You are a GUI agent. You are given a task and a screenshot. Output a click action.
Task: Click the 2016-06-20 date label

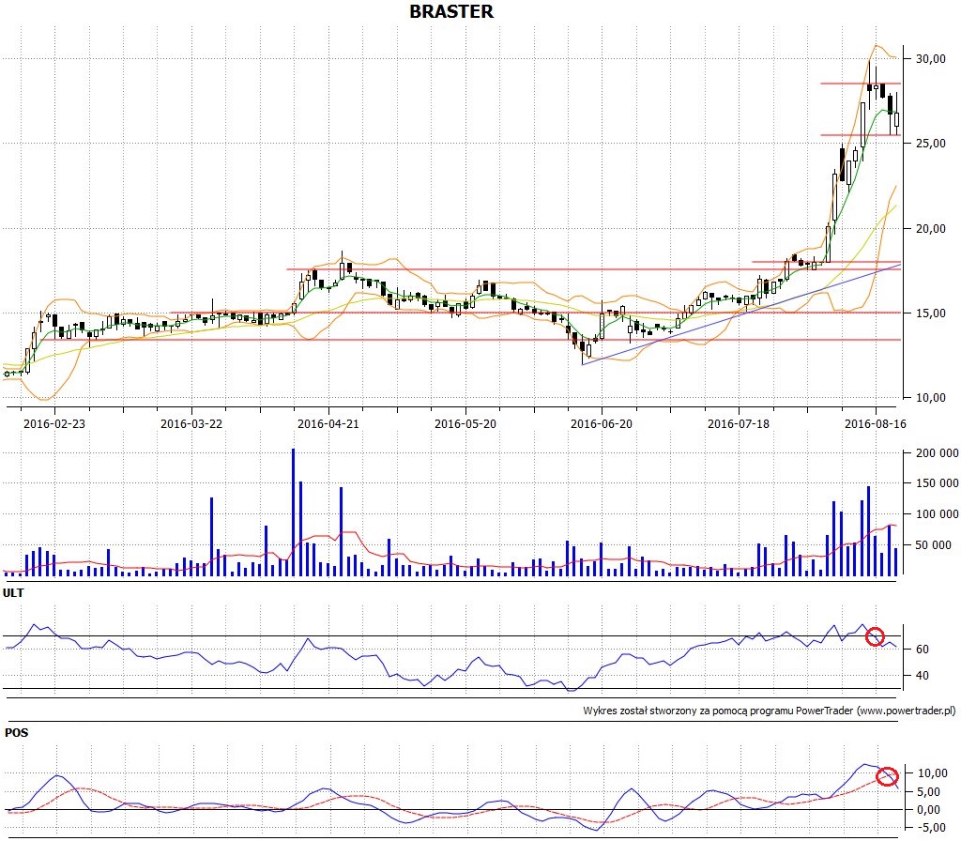[602, 423]
